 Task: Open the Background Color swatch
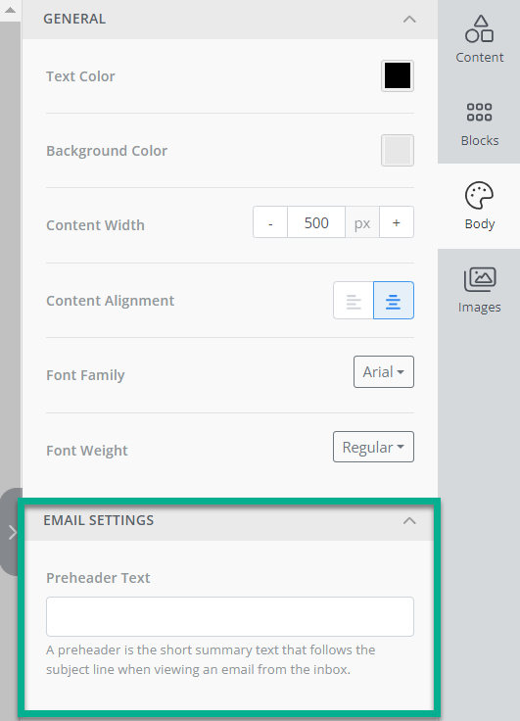coord(398,150)
